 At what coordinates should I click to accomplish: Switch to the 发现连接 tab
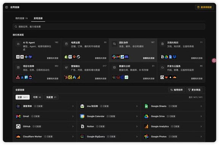(x=38, y=18)
